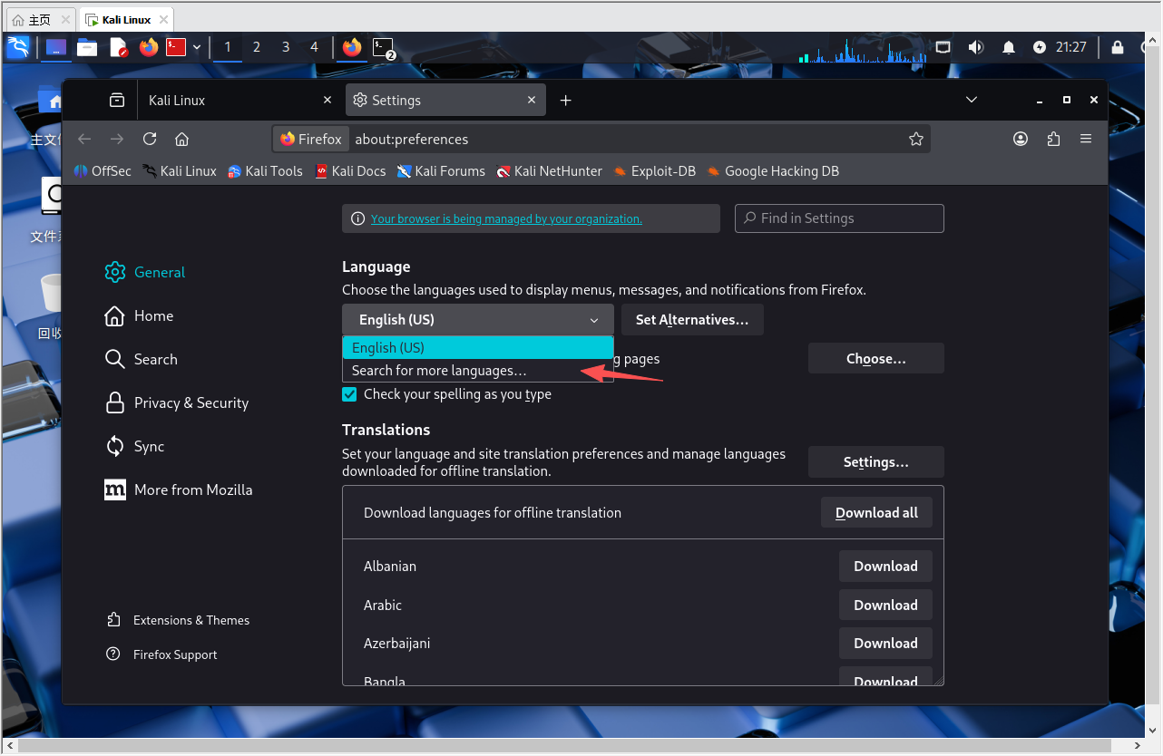Choose English (US) in the dropdown list
Viewport: 1163px width, 756px height.
(478, 347)
